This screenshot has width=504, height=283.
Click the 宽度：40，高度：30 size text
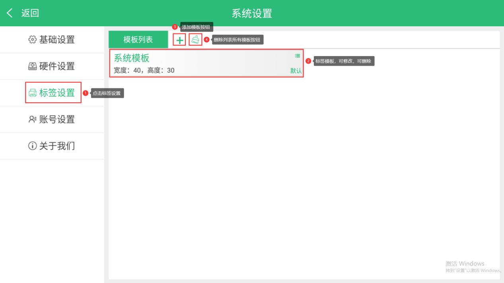click(144, 70)
